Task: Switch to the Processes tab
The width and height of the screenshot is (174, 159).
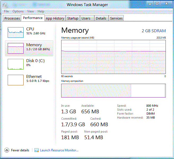Action: click(12, 18)
